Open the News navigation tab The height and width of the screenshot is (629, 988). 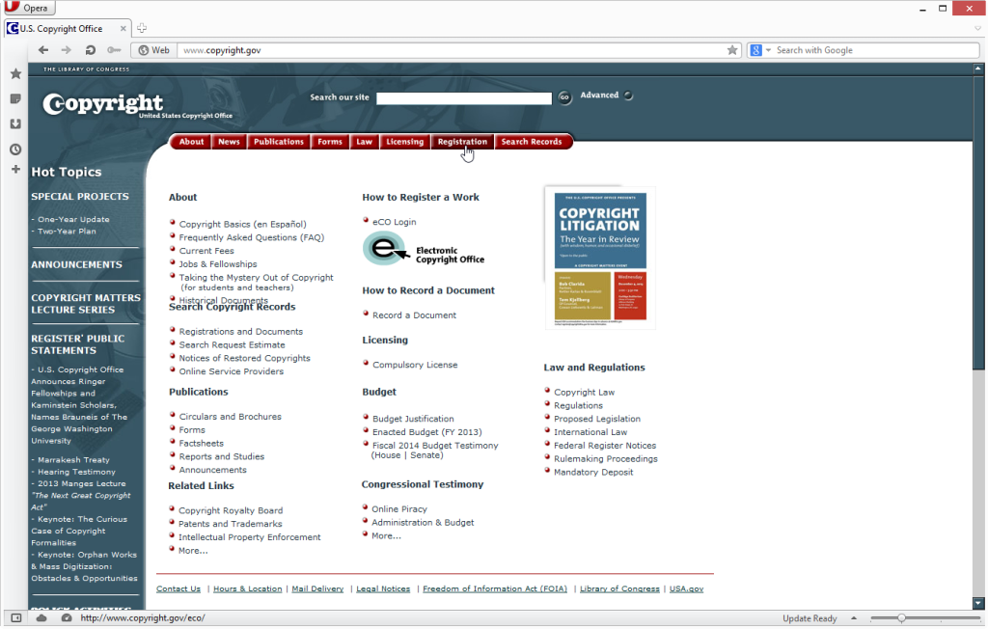pyautogui.click(x=229, y=142)
